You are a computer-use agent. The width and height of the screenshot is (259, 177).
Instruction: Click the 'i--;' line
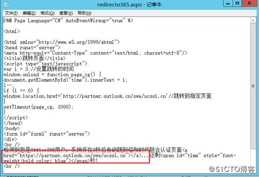click(x=9, y=85)
